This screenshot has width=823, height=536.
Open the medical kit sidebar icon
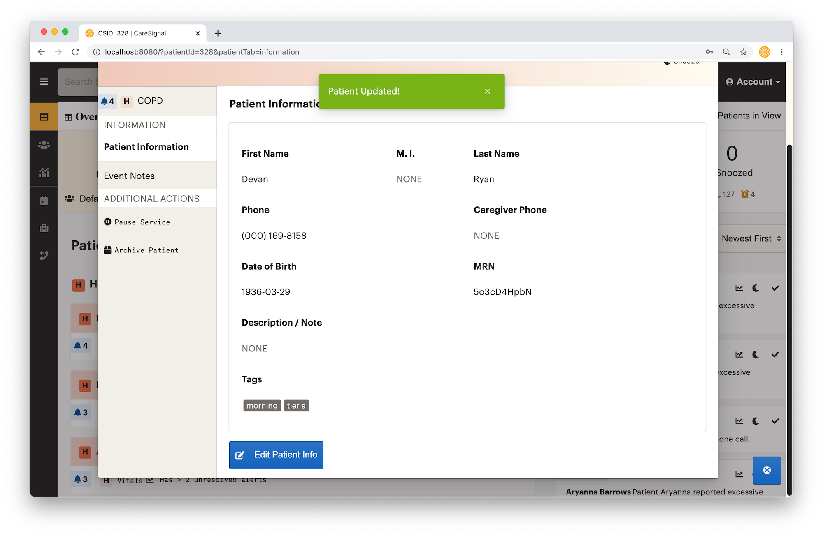pyautogui.click(x=44, y=228)
